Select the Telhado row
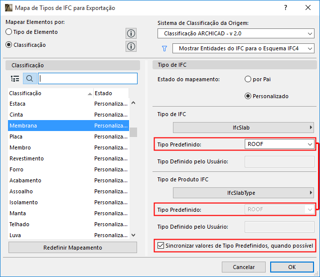Viewport: 320px width, 277px height. pos(69,224)
